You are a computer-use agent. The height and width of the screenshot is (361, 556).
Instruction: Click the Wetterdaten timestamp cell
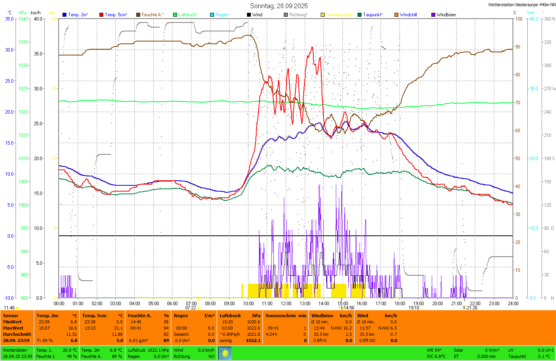point(17,353)
